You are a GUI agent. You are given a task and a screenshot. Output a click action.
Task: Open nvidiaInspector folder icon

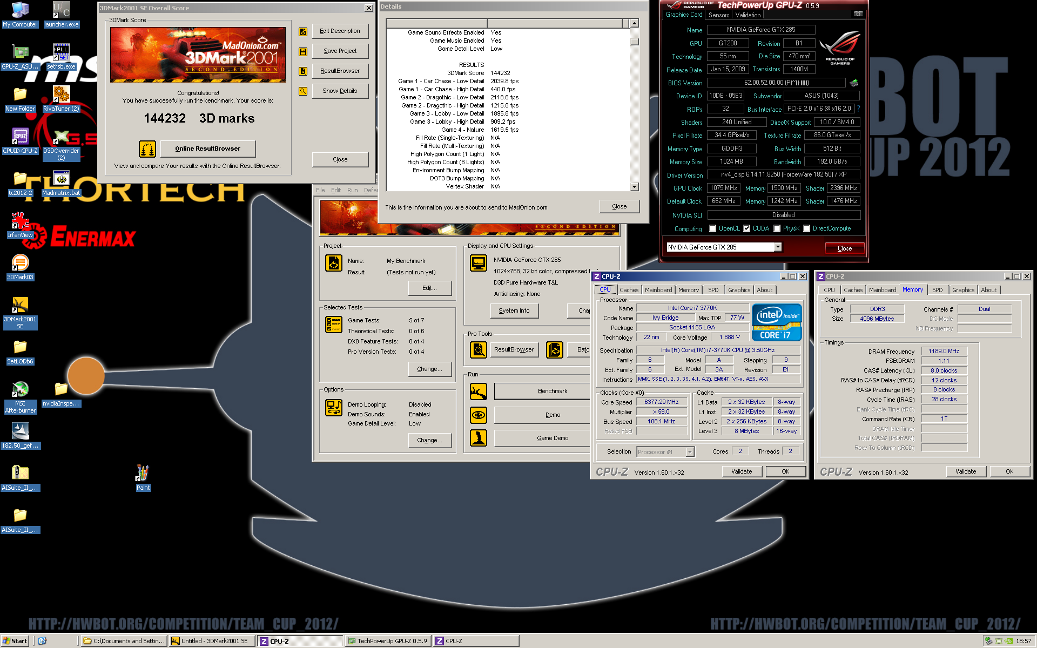(61, 394)
